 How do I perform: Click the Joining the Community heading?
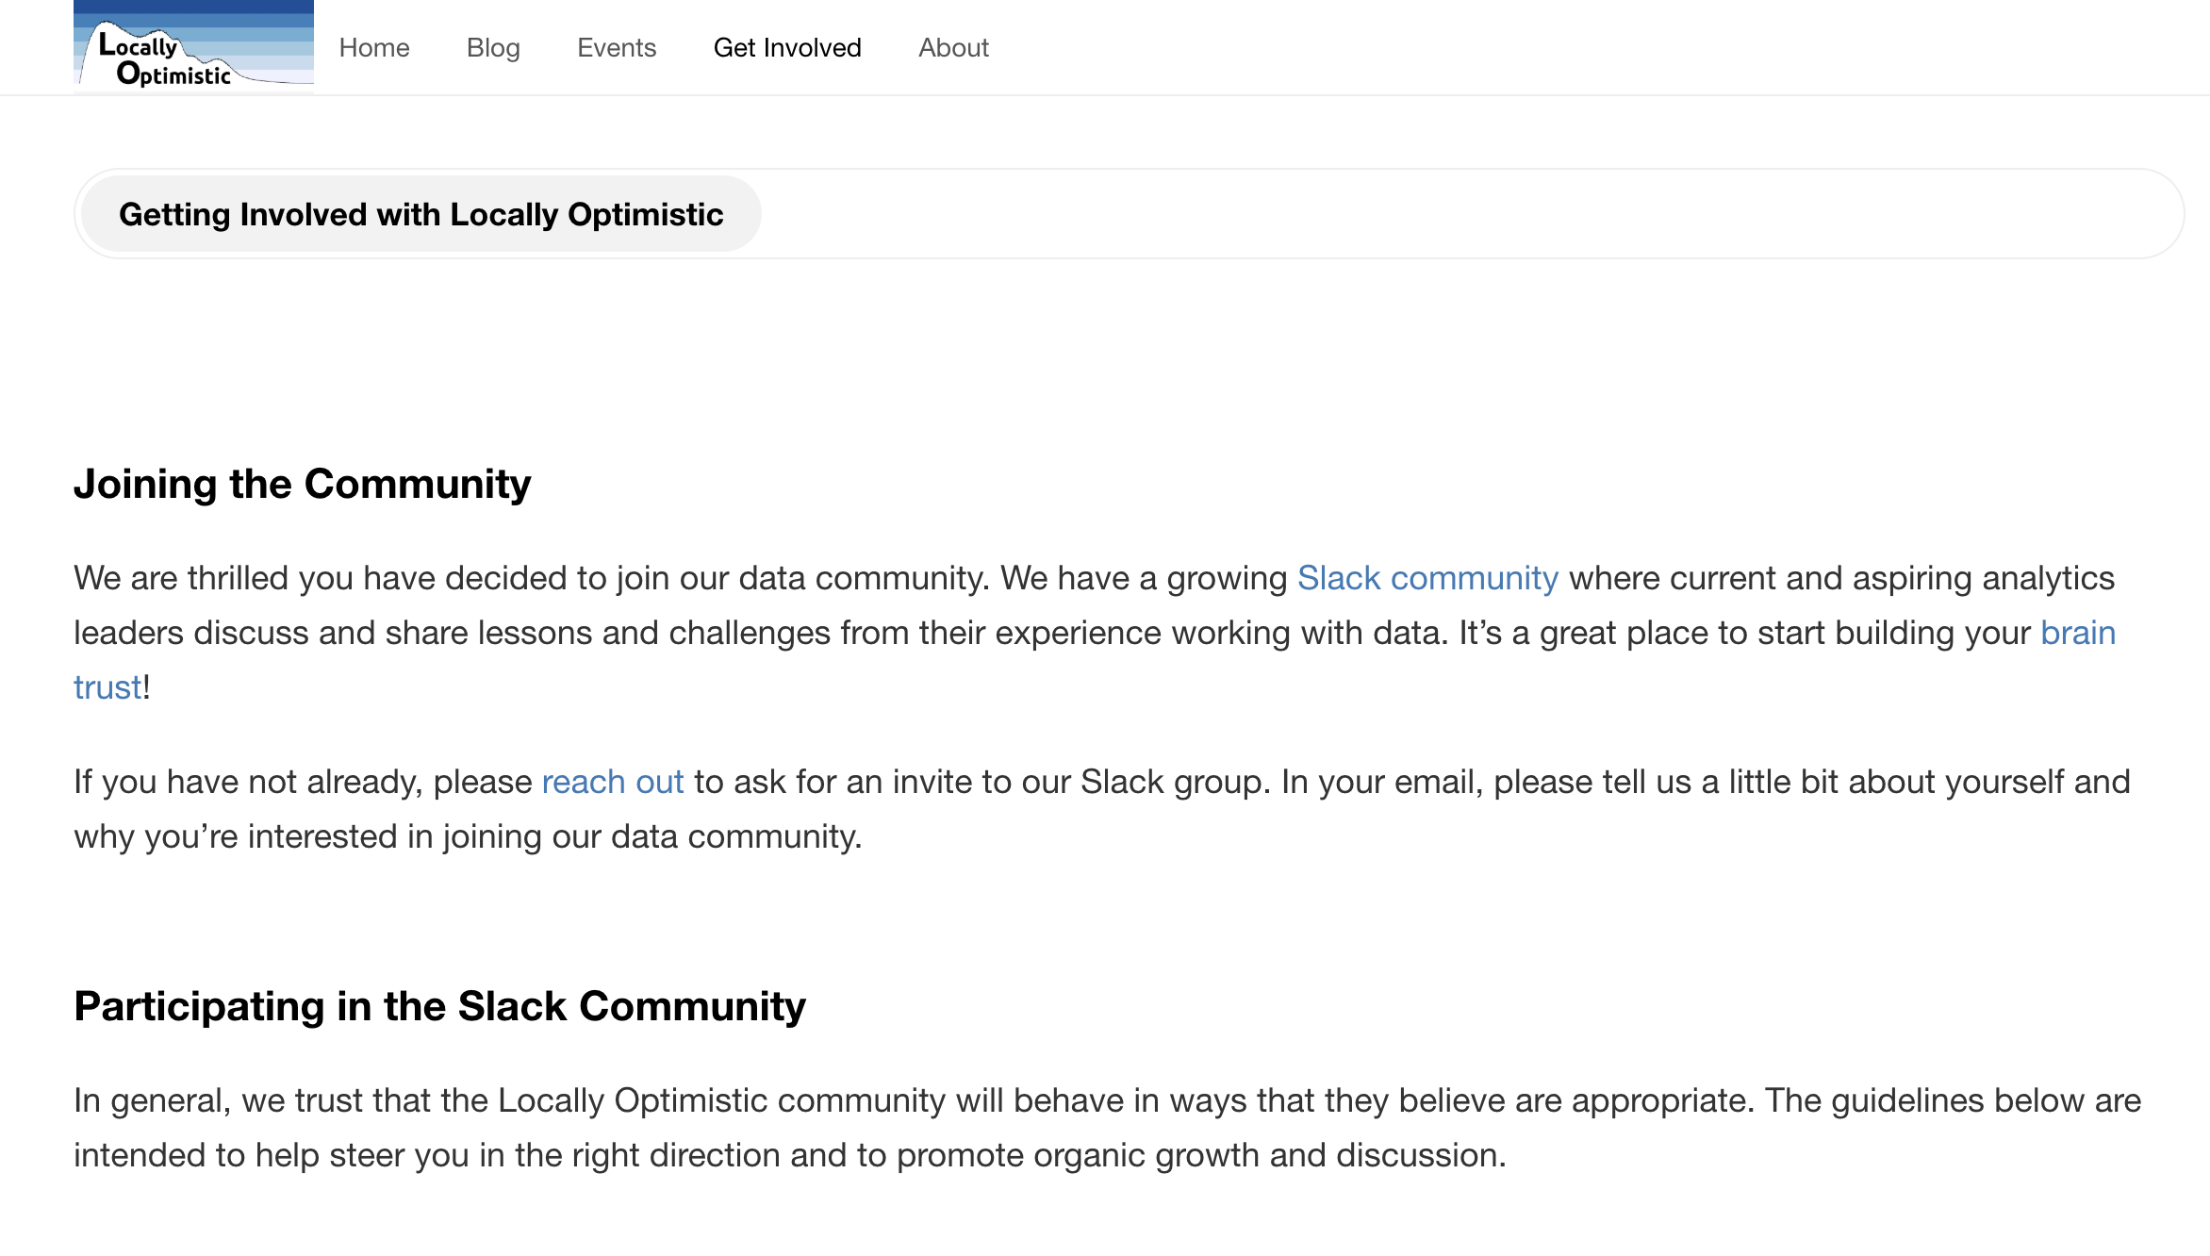(303, 484)
